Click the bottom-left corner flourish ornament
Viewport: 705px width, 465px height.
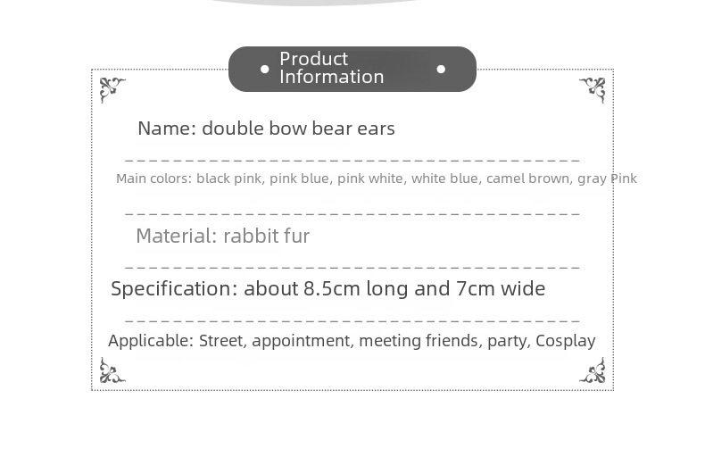point(112,371)
